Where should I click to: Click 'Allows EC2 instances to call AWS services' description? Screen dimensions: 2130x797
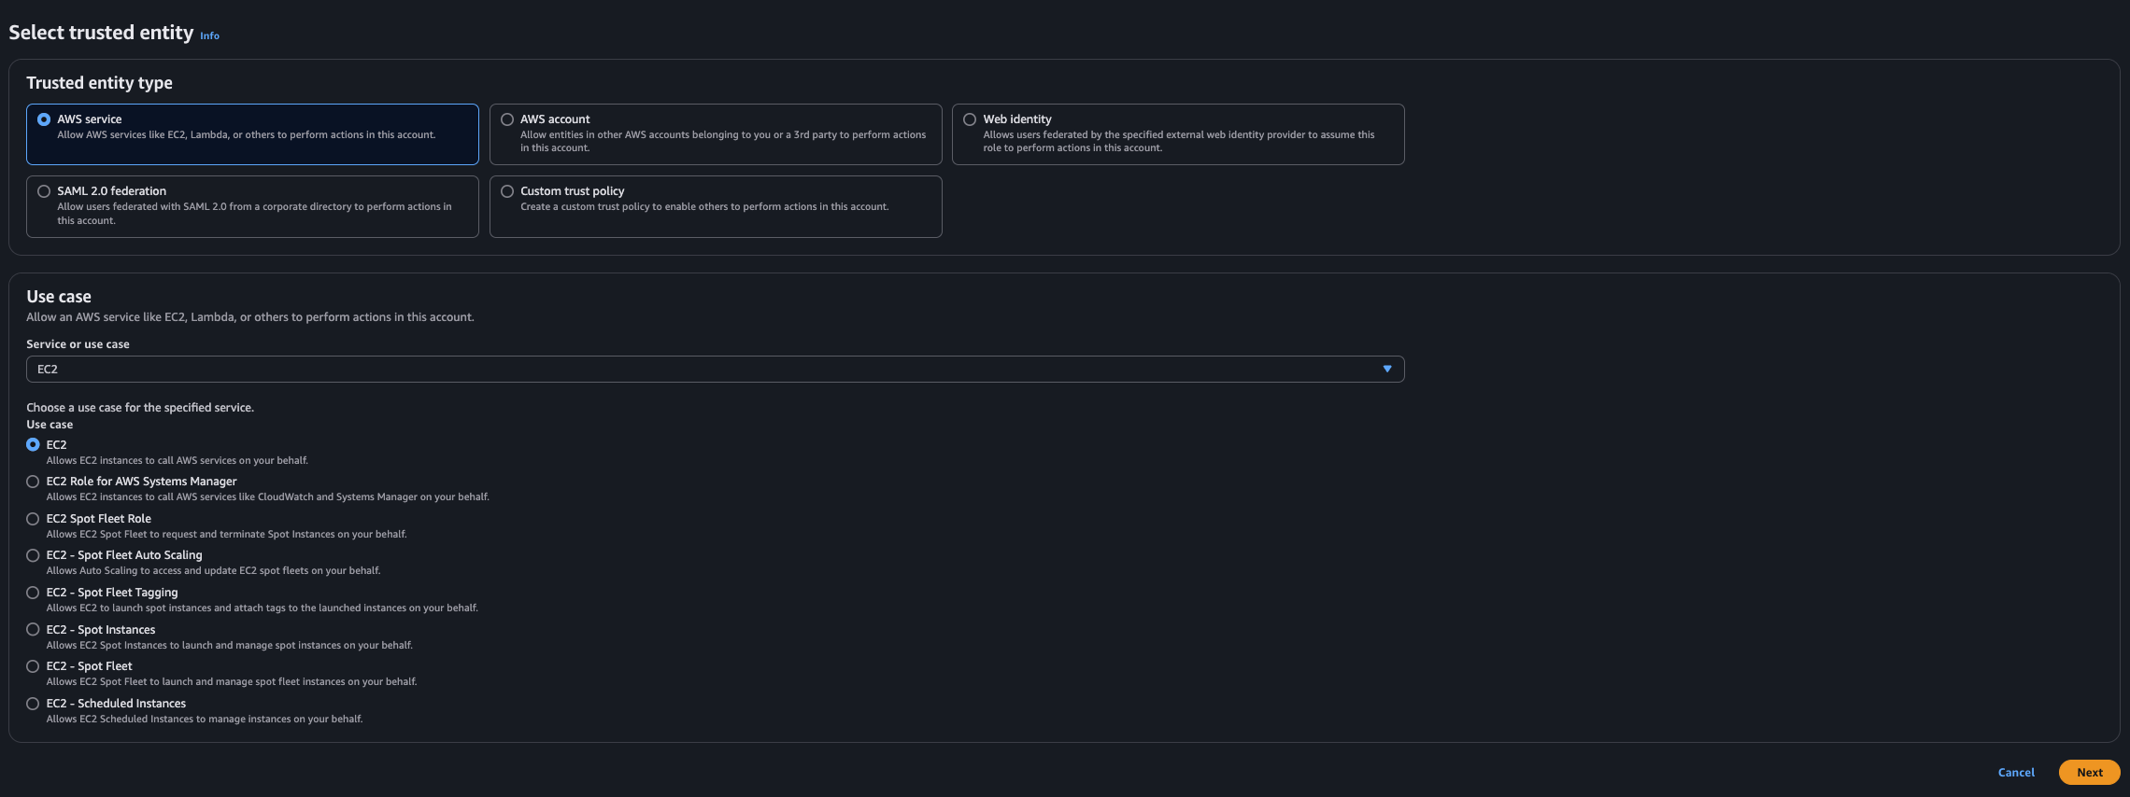click(x=177, y=461)
